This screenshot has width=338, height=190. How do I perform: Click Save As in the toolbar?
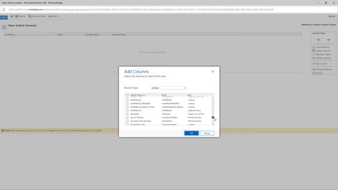pos(20,16)
